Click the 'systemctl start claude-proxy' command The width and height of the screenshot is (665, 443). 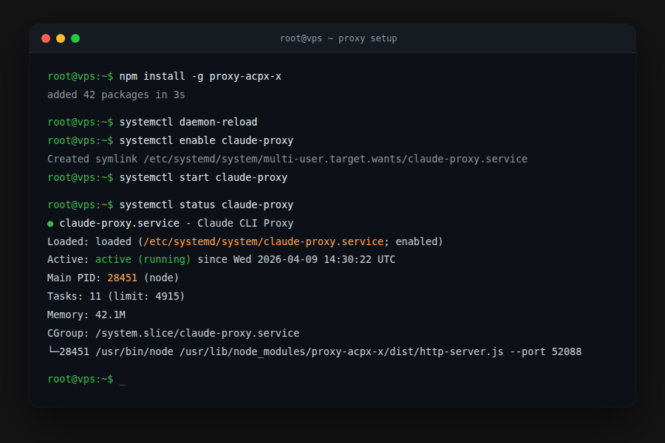(x=203, y=177)
